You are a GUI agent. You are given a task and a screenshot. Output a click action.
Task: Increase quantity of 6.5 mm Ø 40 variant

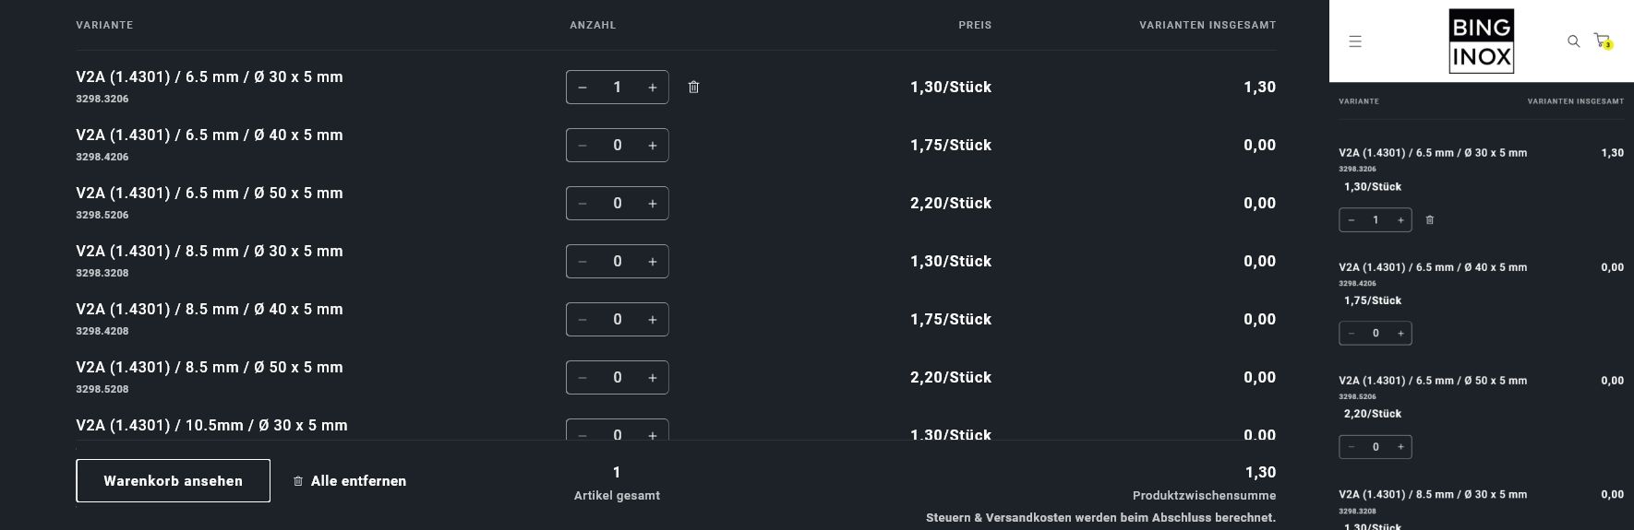653,146
